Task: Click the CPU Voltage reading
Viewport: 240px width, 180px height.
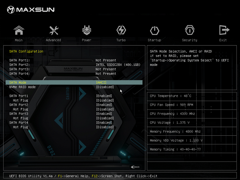Action: pyautogui.click(x=170, y=122)
